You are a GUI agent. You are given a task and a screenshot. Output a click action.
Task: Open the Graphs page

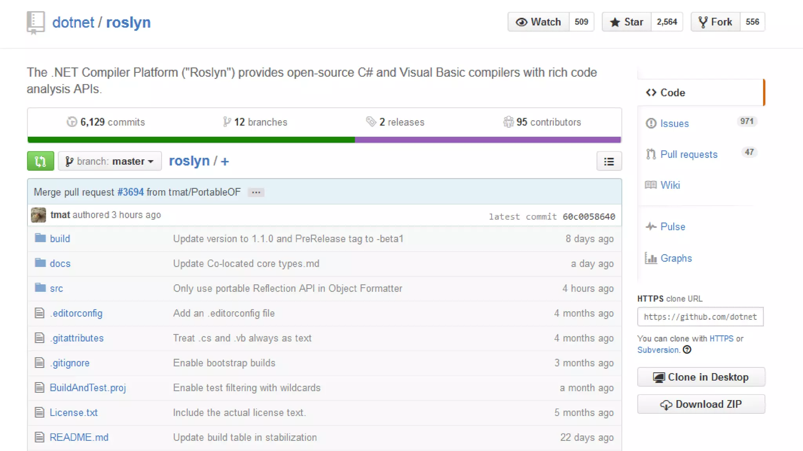click(x=676, y=258)
